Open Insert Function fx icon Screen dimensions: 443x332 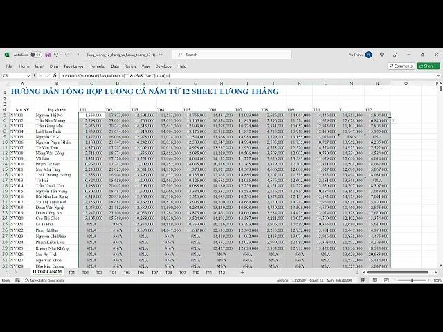pos(55,75)
